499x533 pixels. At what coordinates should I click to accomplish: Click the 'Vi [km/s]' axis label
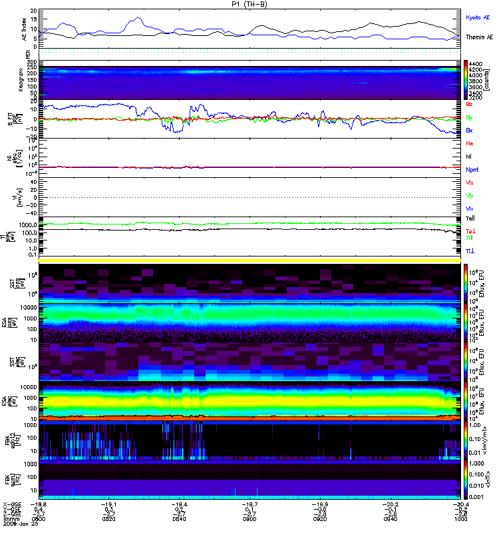17,197
